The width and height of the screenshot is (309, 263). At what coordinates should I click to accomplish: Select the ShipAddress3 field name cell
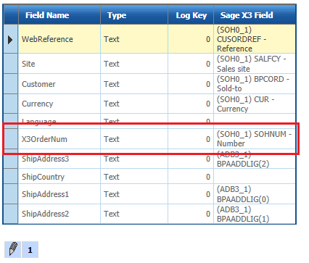click(59, 159)
